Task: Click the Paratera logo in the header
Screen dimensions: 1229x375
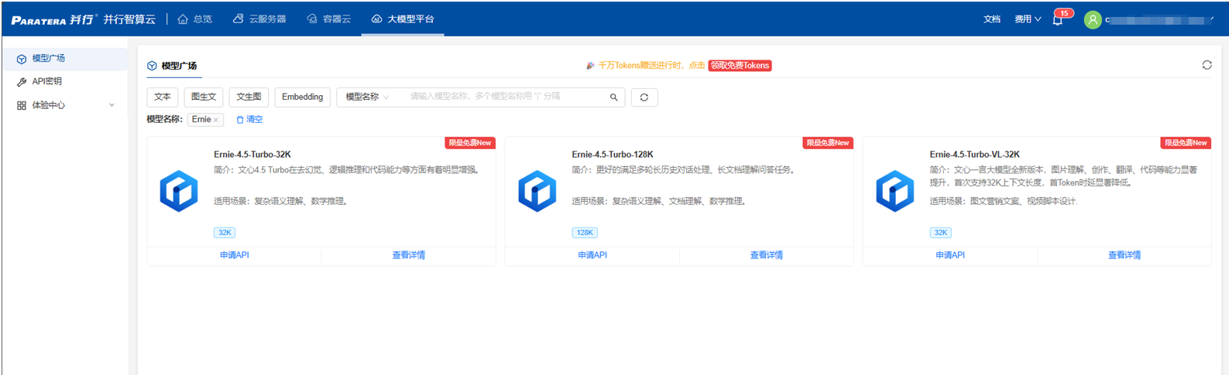Action: pos(53,19)
